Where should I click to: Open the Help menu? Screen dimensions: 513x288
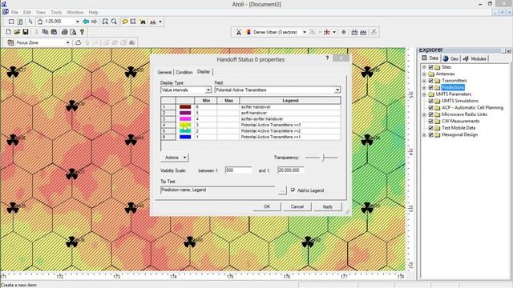coord(93,12)
